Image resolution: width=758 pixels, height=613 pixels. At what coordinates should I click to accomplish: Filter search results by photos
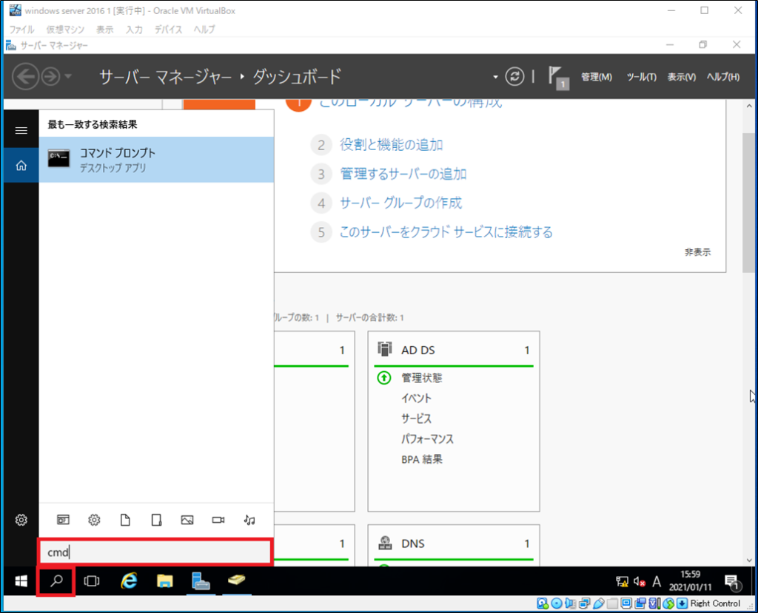point(187,520)
